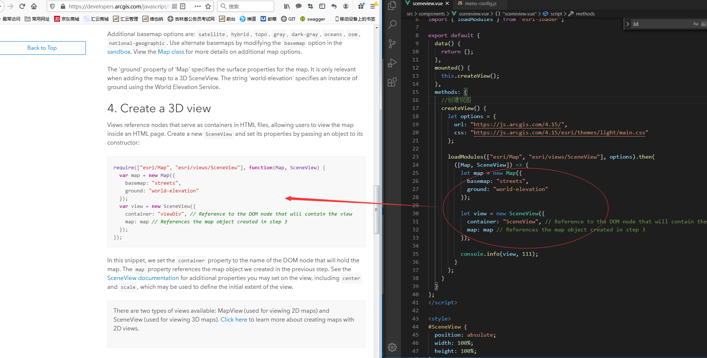Bookmark this page with the star

coord(208,6)
